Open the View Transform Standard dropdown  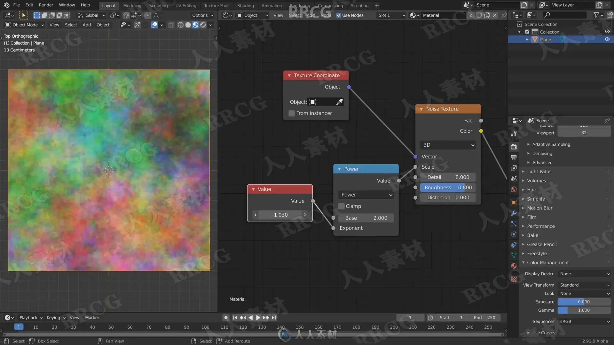(584, 285)
